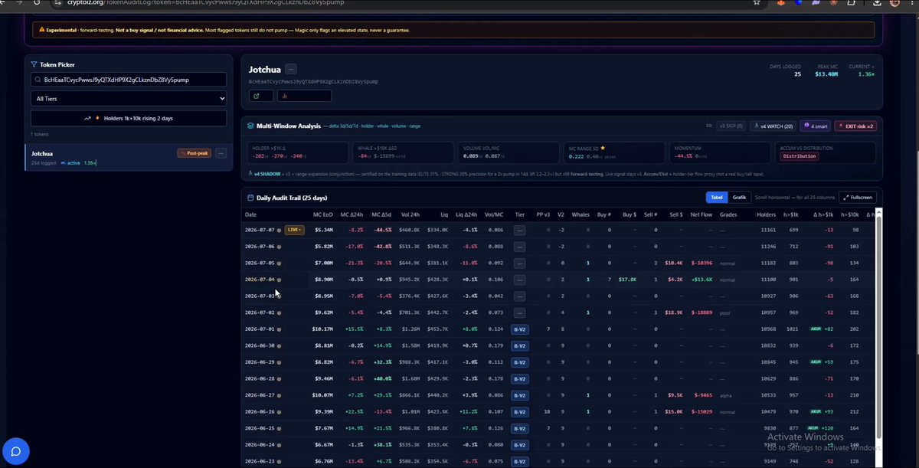
Task: Click the 4 smart badge
Action: 816,125
